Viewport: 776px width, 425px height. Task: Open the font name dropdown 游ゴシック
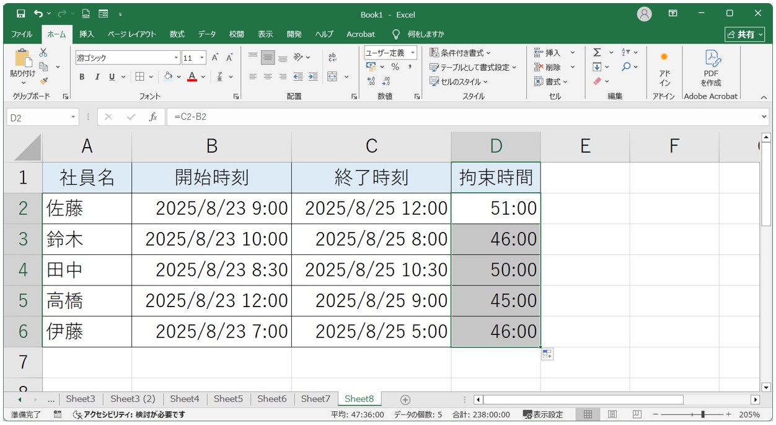(176, 58)
